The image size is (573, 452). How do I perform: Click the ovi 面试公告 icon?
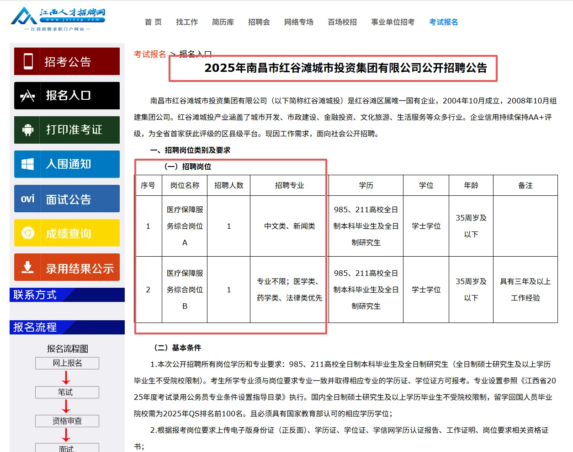(x=28, y=198)
